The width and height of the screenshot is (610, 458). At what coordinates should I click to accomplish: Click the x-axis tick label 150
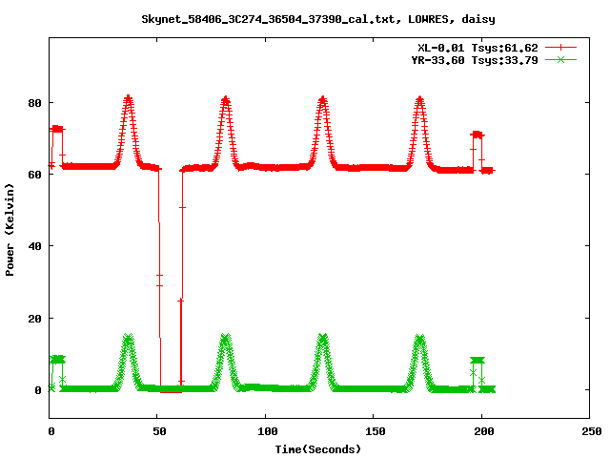click(376, 431)
